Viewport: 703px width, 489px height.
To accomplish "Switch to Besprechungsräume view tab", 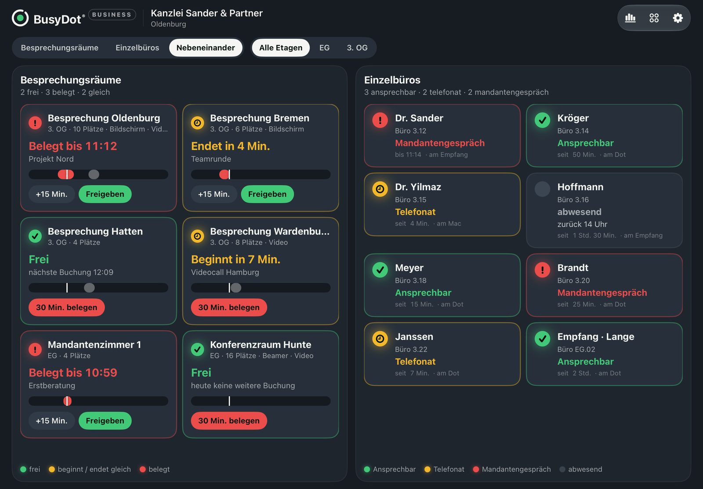I will (x=60, y=47).
